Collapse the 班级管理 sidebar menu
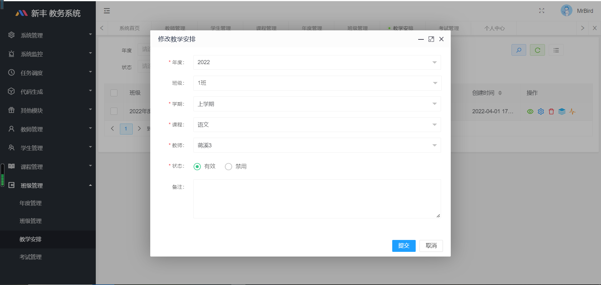601x285 pixels. click(x=48, y=185)
